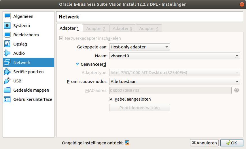Viewport: 246px width, 149px height.
Task: Select the Seriële poorten icon
Action: click(x=7, y=72)
